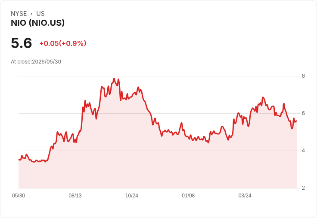317x218 pixels.
Task: Click the 10/24 x-axis date label
Action: 132,196
